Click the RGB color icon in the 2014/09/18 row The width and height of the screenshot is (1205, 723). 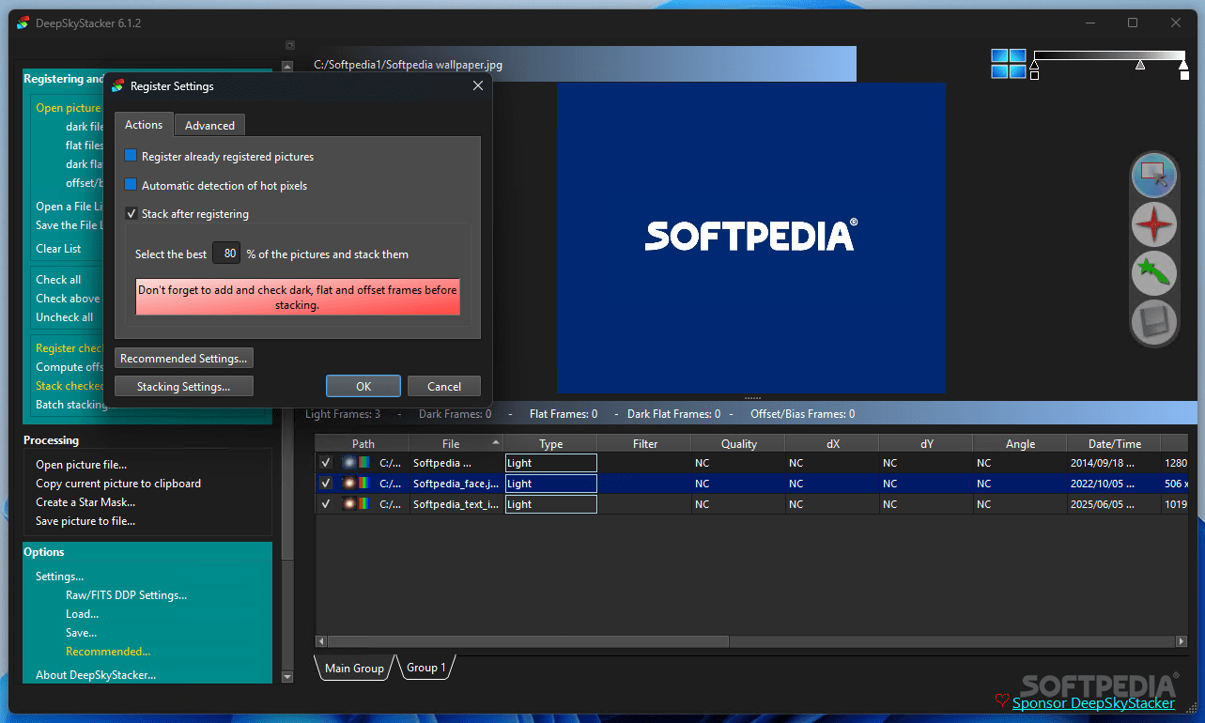click(365, 463)
